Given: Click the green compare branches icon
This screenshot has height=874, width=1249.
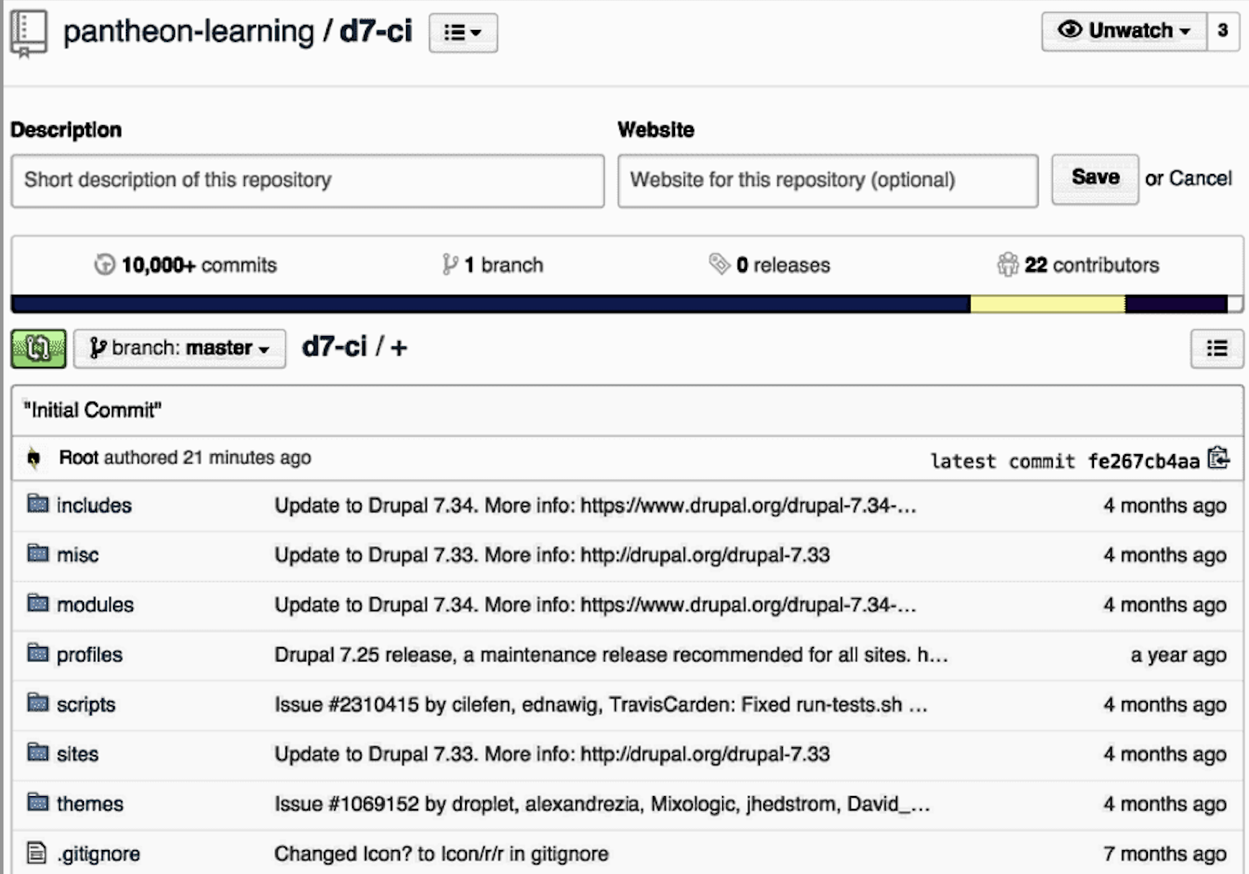Looking at the screenshot, I should click(38, 348).
